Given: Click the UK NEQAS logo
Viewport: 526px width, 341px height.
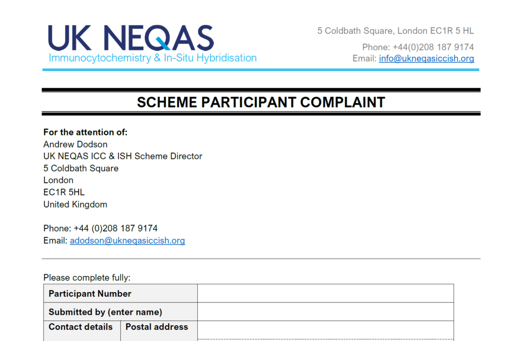Looking at the screenshot, I should 131,38.
